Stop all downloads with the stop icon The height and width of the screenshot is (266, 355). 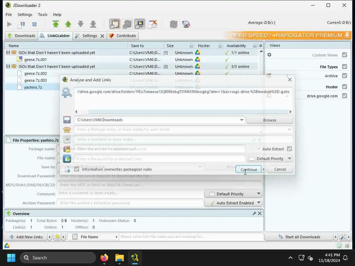click(x=34, y=24)
